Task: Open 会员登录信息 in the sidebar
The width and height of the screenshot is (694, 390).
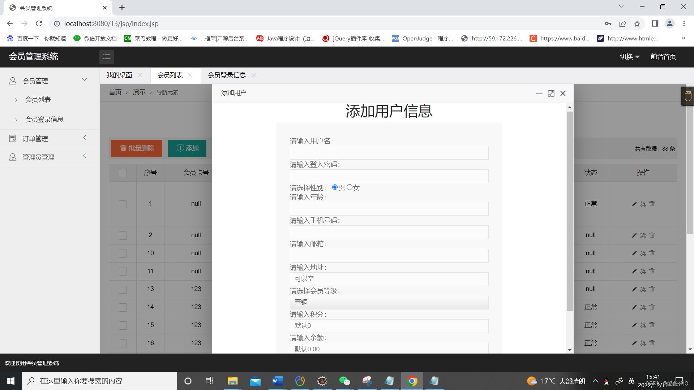Action: pos(44,120)
